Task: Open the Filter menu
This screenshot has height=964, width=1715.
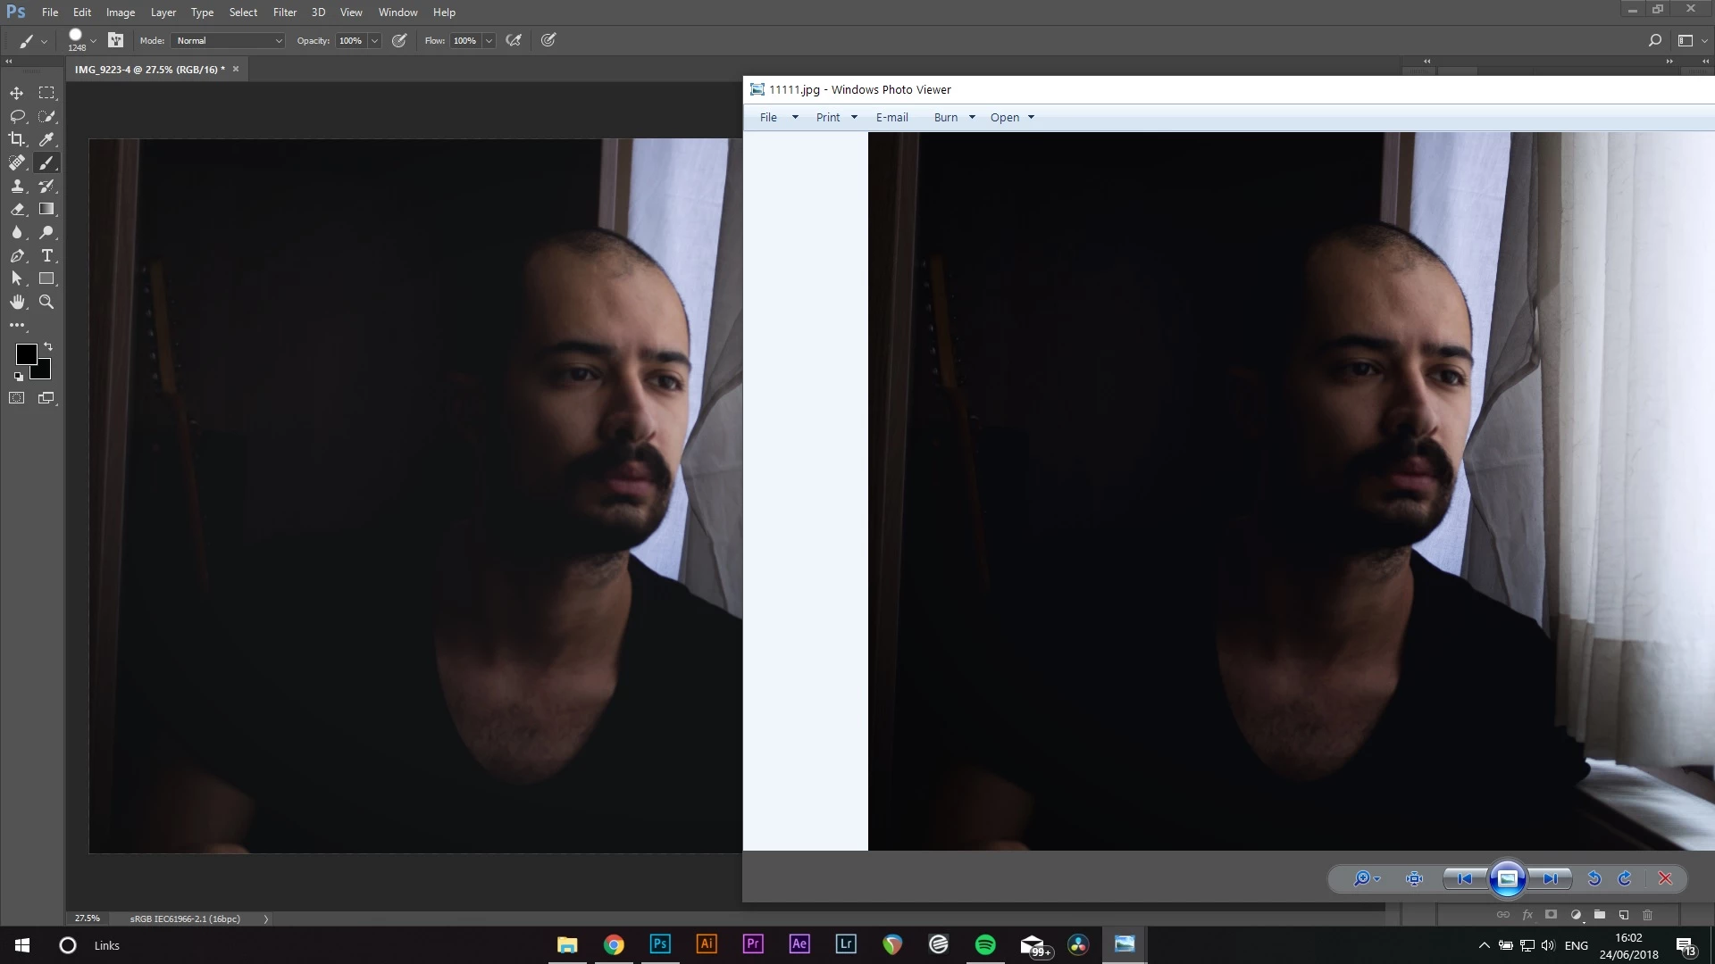Action: 284,12
